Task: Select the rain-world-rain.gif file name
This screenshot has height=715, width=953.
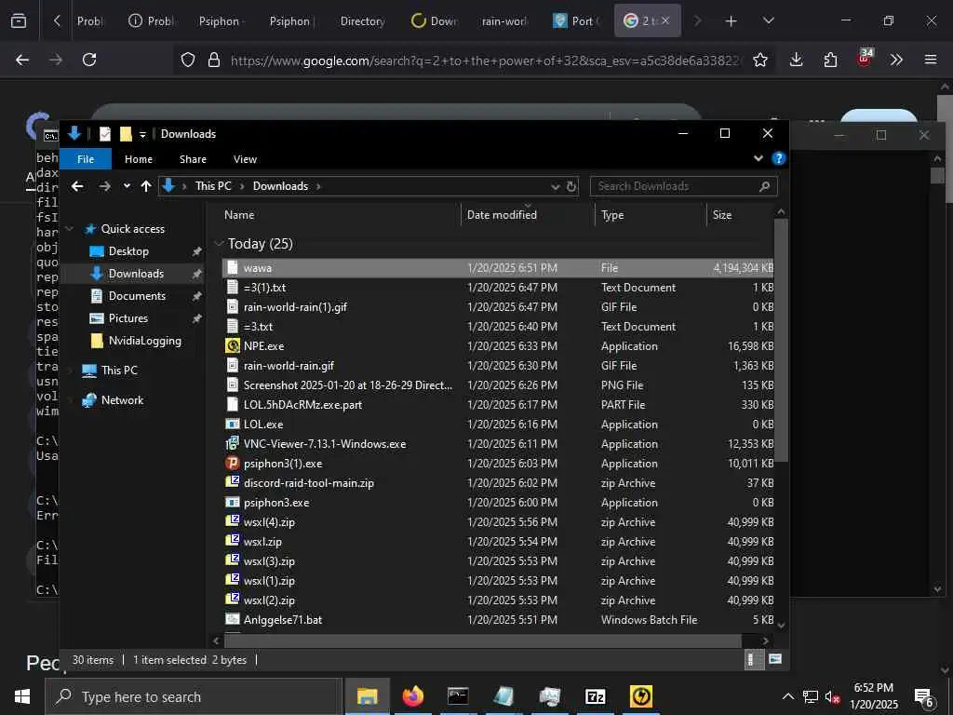Action: tap(289, 366)
